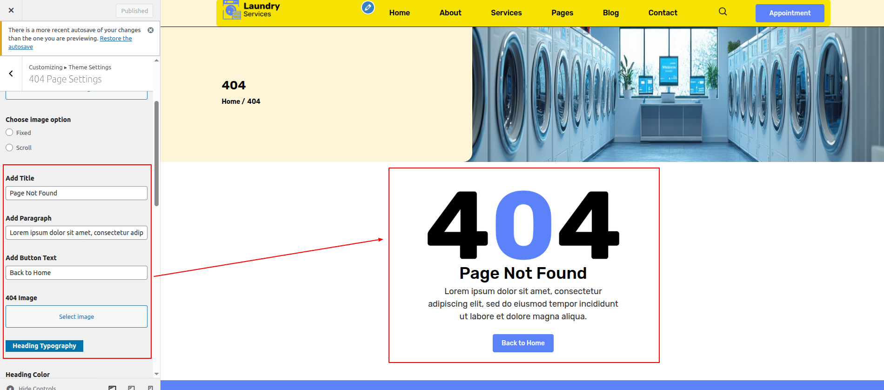
Task: Switch to desktop preview device icon
Action: pyautogui.click(x=112, y=387)
